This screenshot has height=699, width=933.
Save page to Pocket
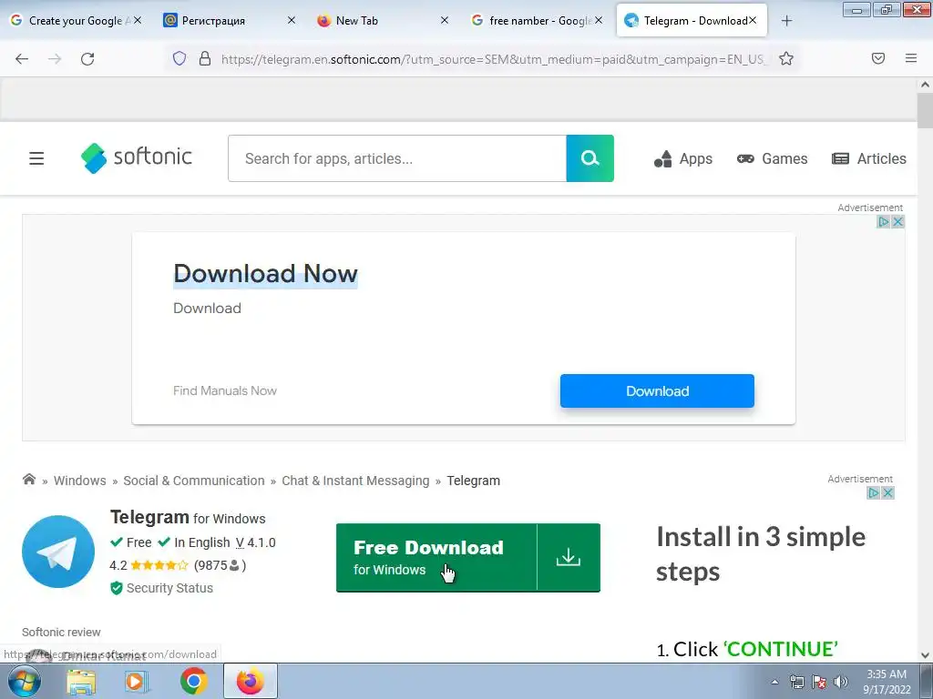pos(878,58)
